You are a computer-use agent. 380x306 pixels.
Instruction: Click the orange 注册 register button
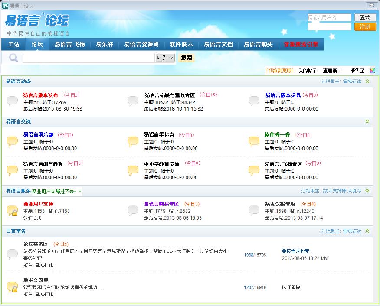click(x=365, y=26)
